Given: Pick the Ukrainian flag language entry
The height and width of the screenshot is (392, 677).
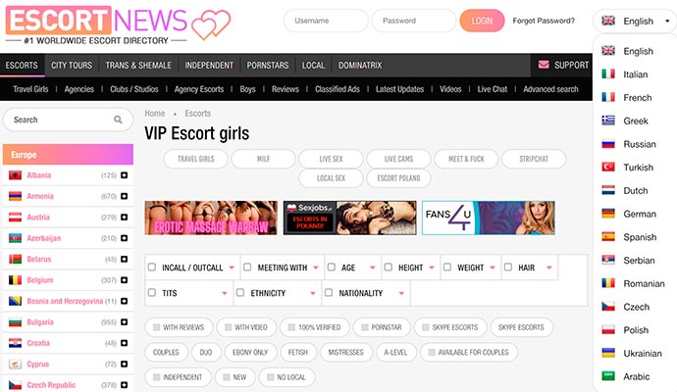Looking at the screenshot, I should click(x=608, y=353).
